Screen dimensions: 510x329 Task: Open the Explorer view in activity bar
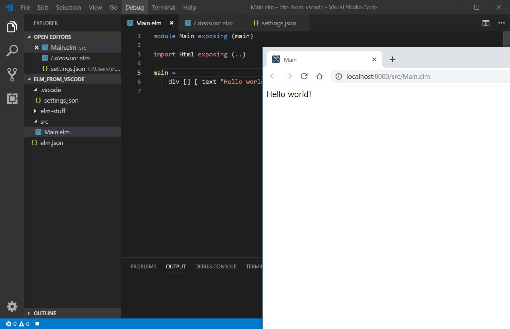tap(12, 27)
